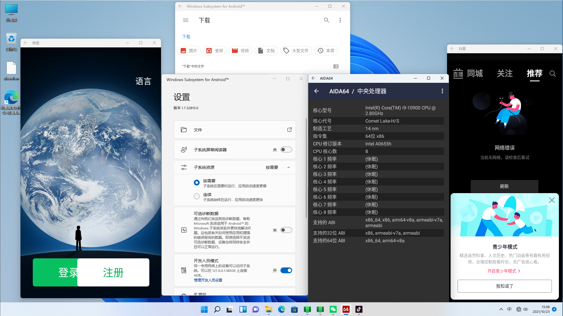The height and width of the screenshot is (316, 563).
Task: Select the 支持的 ABI row in AIDA64
Action: (x=379, y=223)
